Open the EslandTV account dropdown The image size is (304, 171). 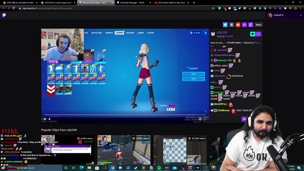285,15
